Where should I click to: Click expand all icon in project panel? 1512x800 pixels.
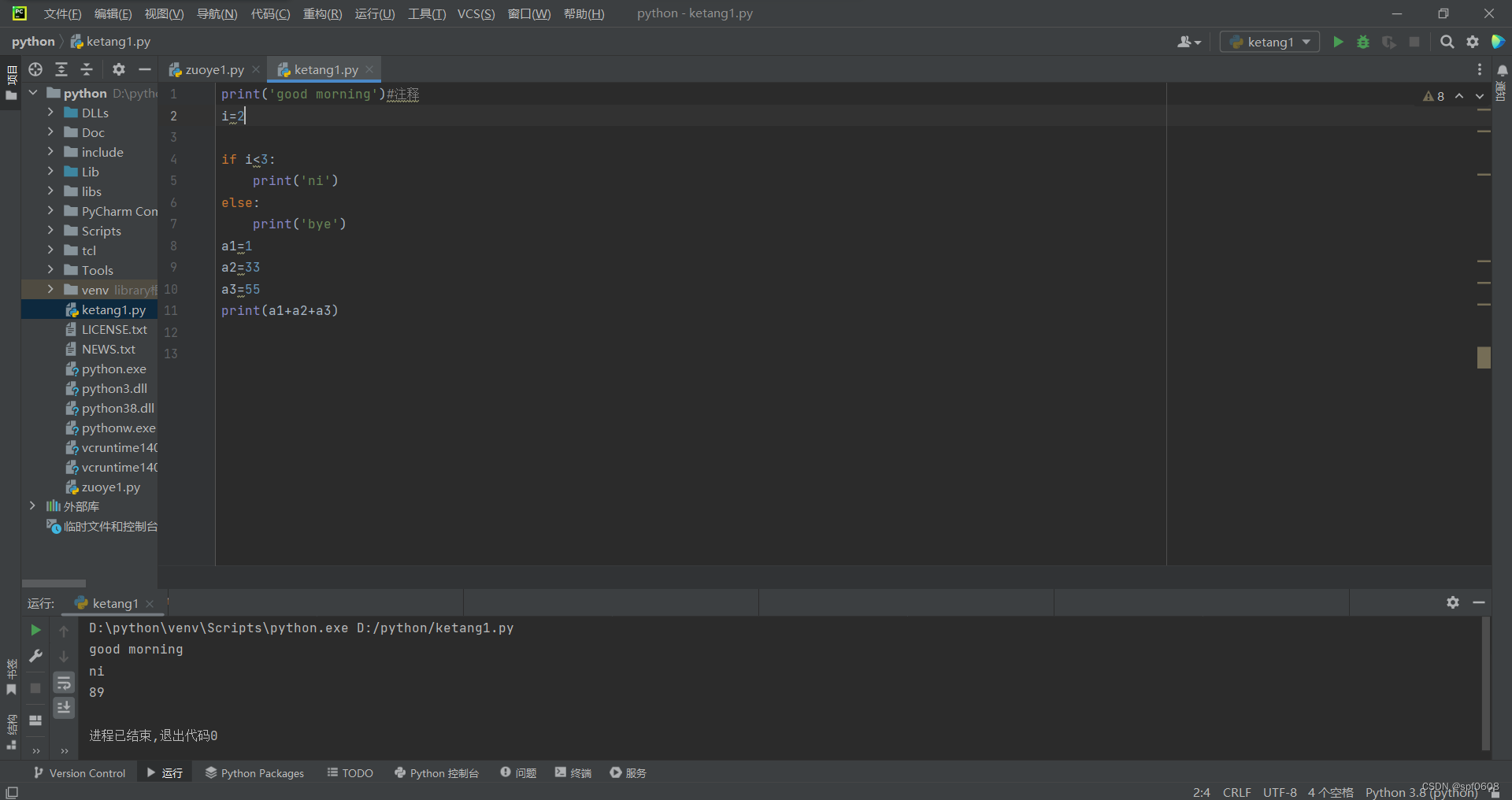pos(61,69)
